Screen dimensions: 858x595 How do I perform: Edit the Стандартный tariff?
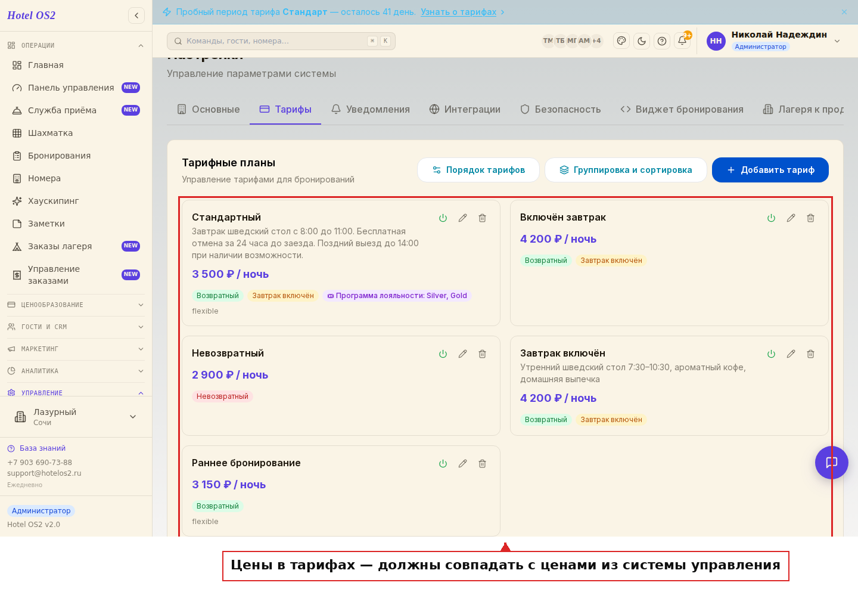[462, 218]
